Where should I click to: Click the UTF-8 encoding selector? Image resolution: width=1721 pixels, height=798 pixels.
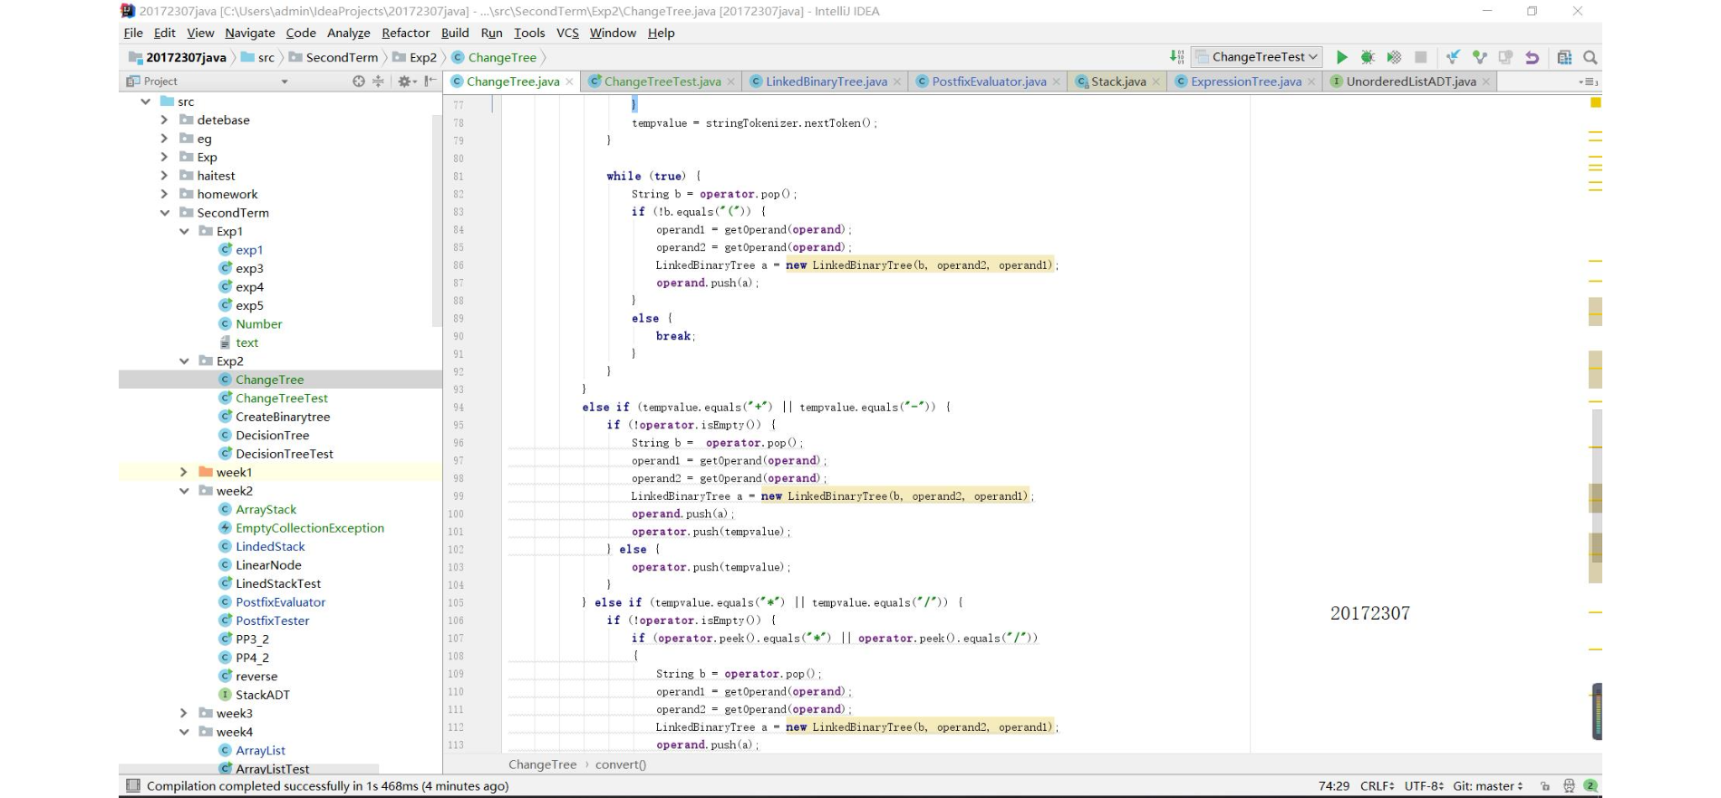[x=1425, y=786]
